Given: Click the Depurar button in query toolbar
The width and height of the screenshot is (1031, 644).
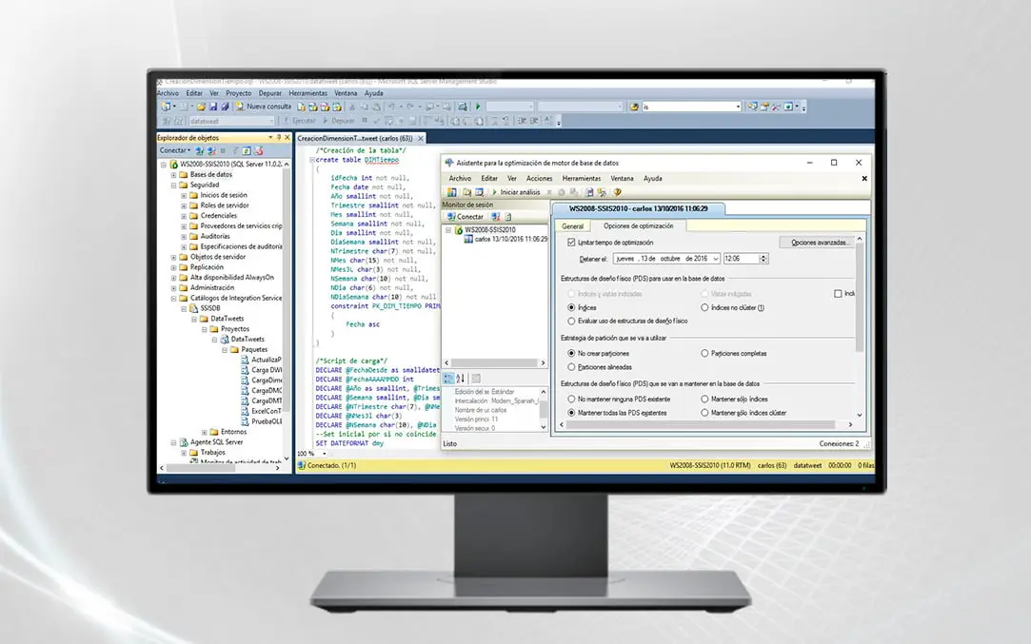Looking at the screenshot, I should click(339, 121).
